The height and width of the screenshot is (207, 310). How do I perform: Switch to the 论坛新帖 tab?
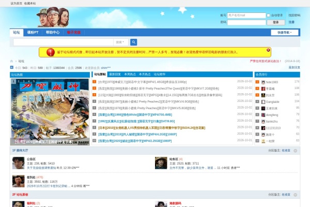100,75
